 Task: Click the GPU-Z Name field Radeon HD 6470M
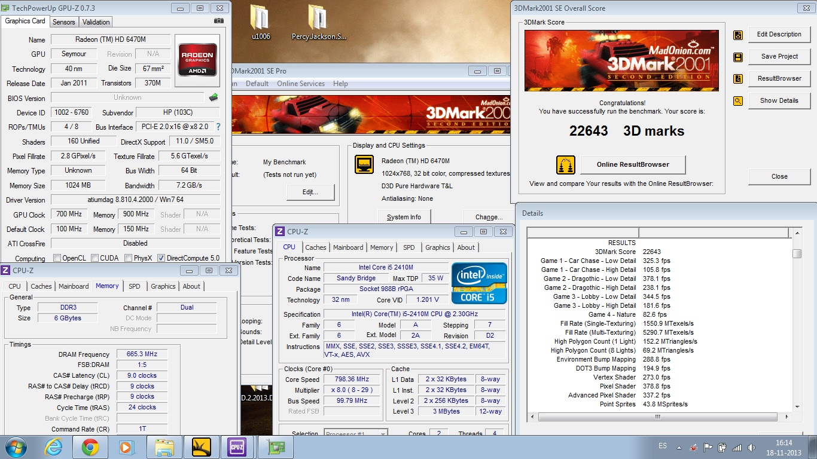[111, 39]
